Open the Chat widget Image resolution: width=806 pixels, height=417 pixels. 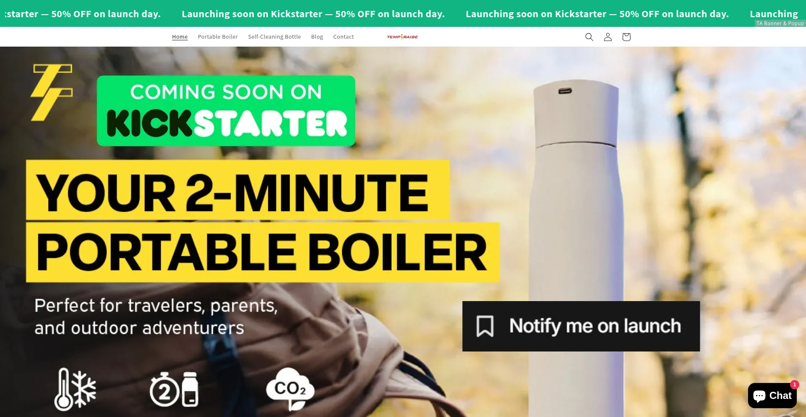(x=772, y=396)
